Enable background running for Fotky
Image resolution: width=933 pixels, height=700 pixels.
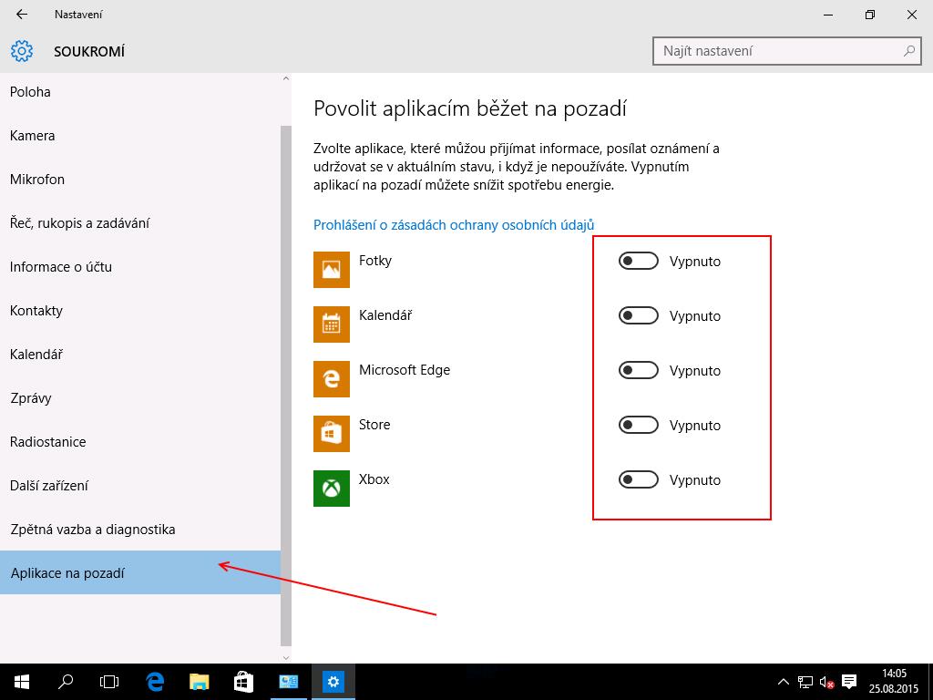click(x=638, y=262)
